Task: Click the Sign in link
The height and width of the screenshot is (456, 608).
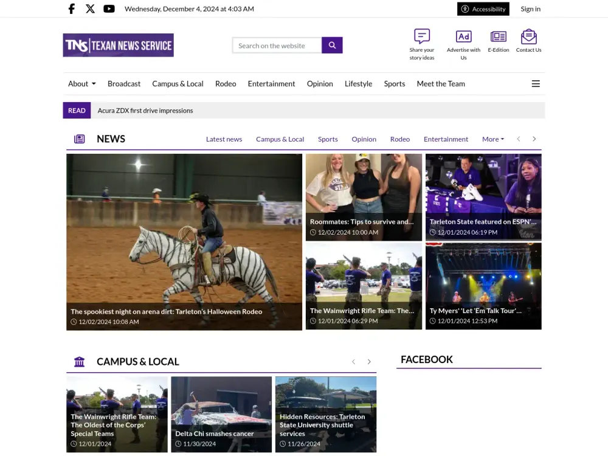Action: (530, 9)
